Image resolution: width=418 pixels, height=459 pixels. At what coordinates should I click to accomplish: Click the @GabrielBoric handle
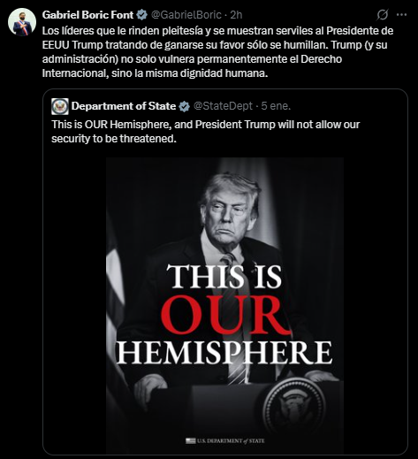[186, 15]
